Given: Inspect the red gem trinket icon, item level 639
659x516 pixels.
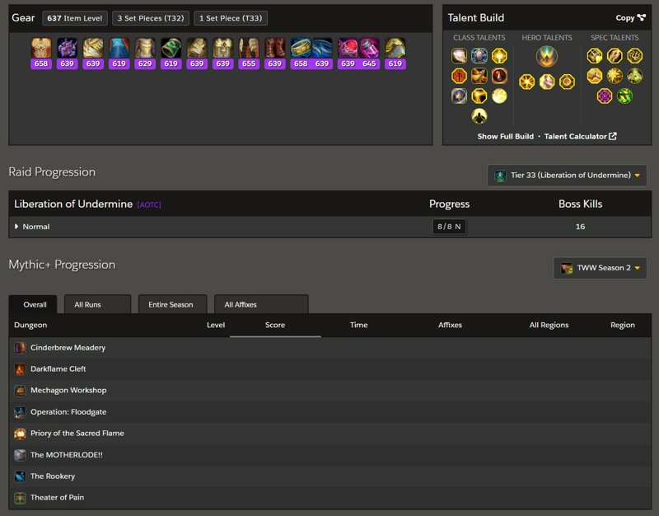Looking at the screenshot, I should pos(348,48).
